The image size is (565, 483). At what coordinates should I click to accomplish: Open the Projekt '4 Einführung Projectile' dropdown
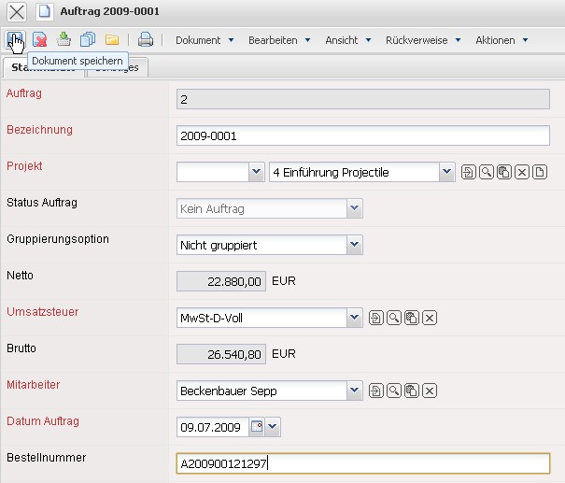pos(445,173)
